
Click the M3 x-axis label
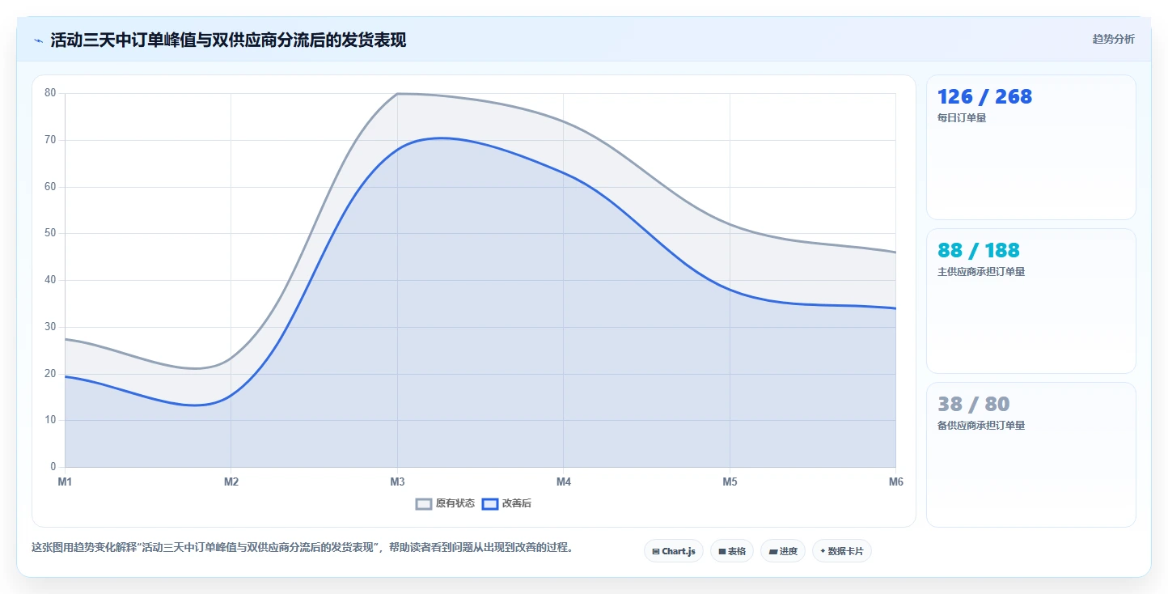(397, 482)
